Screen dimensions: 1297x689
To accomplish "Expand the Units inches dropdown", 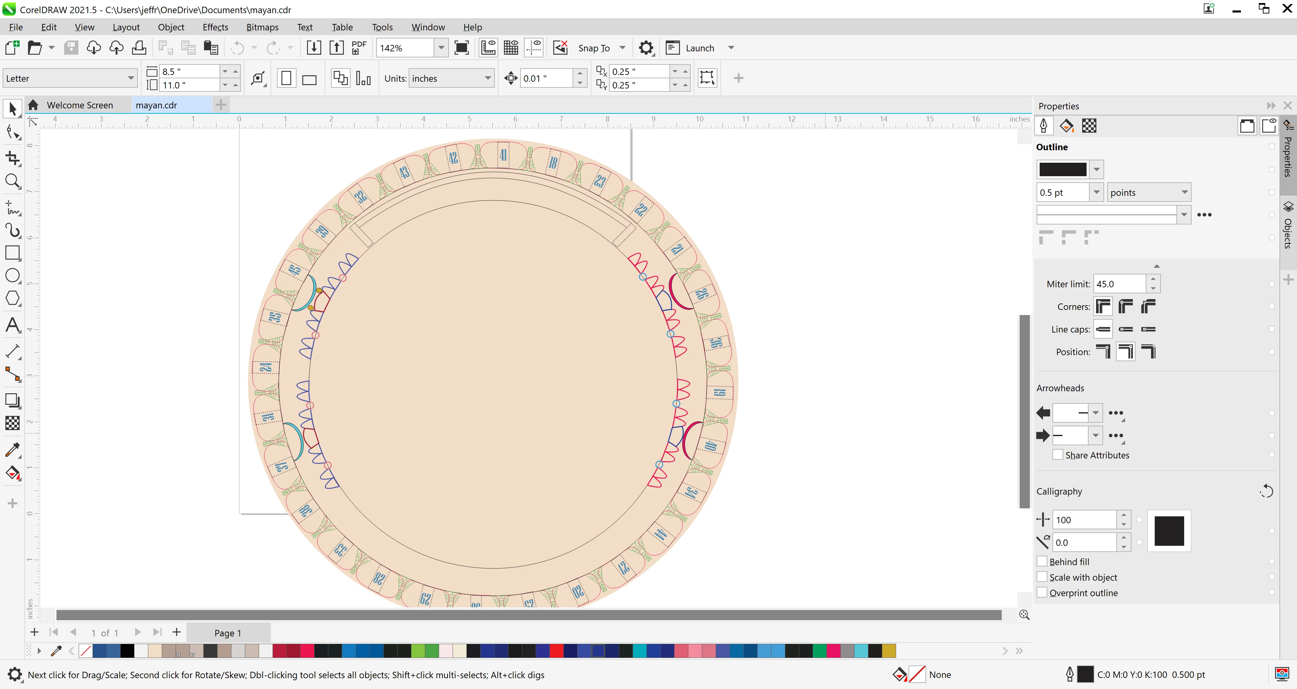I will (x=487, y=78).
